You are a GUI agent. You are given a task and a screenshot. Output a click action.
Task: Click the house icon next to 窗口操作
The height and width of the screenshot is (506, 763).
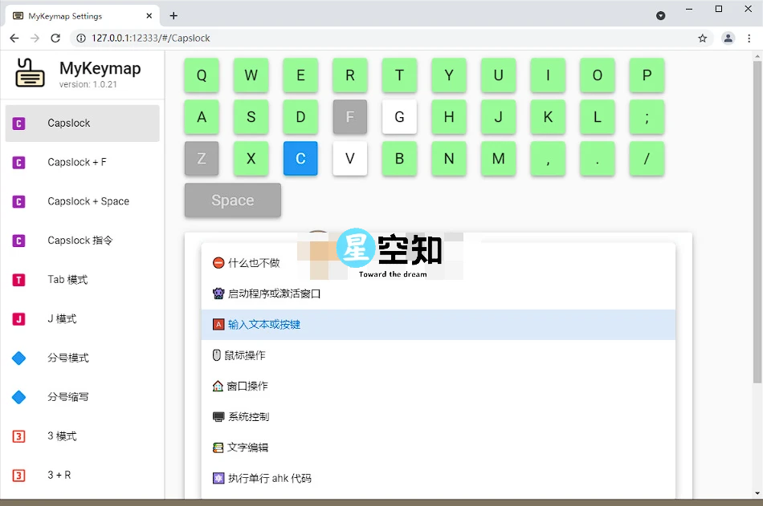[x=218, y=386]
